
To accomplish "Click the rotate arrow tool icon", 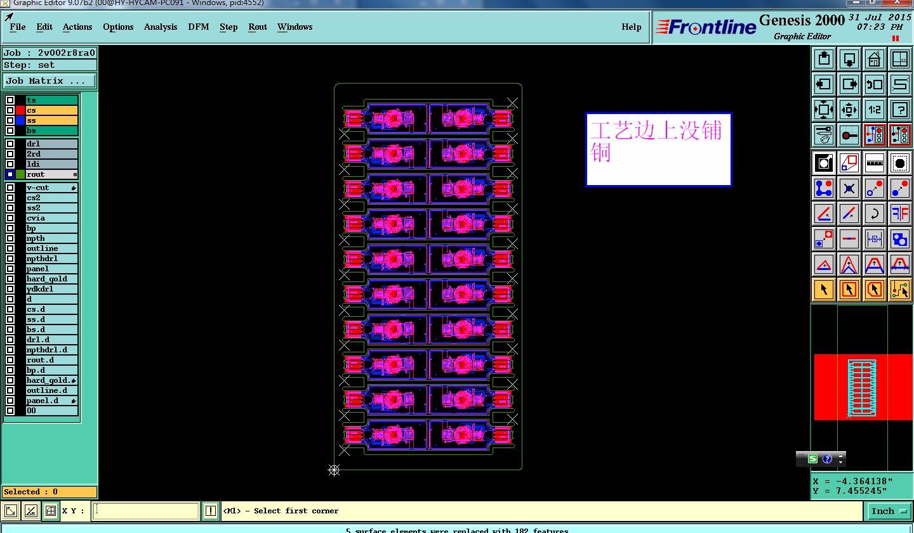I will point(875,214).
